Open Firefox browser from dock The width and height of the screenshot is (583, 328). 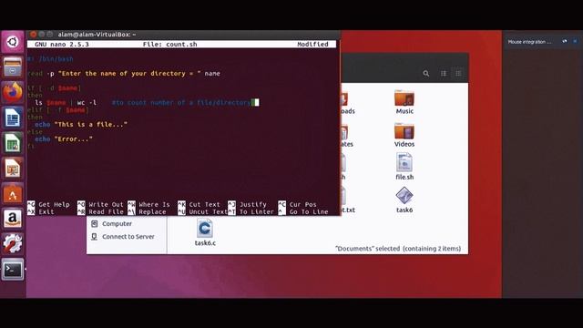pyautogui.click(x=13, y=92)
